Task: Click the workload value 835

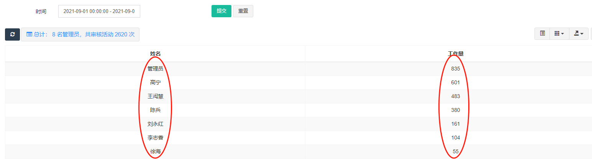Action: click(x=456, y=69)
